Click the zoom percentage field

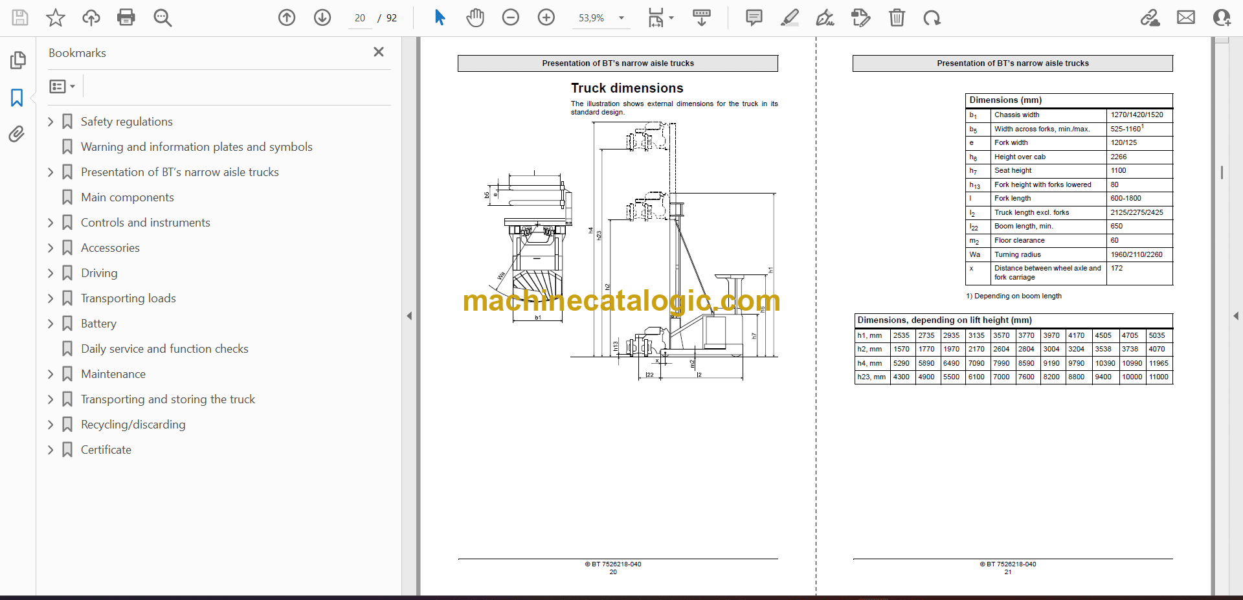pos(592,18)
